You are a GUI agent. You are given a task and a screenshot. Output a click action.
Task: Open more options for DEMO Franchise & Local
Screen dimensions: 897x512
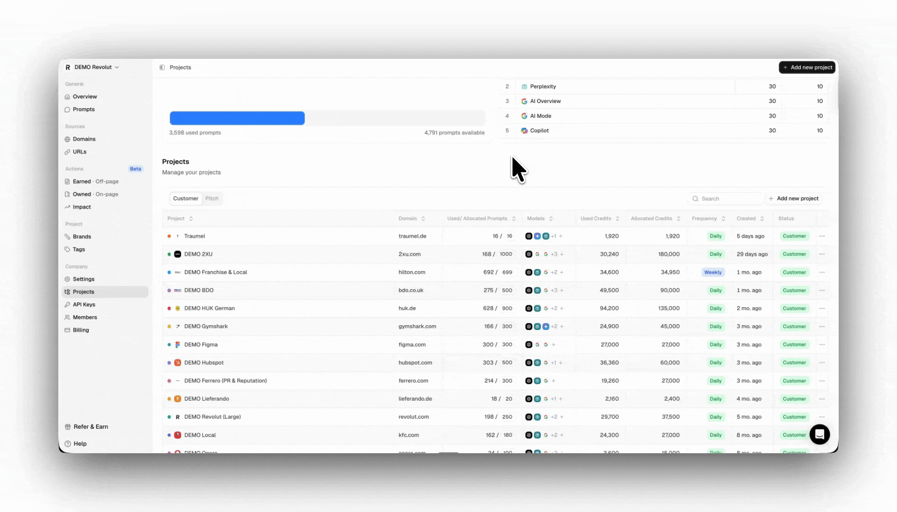point(822,272)
